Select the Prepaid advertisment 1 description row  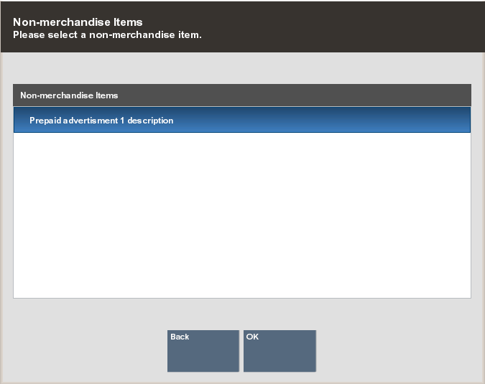point(242,120)
